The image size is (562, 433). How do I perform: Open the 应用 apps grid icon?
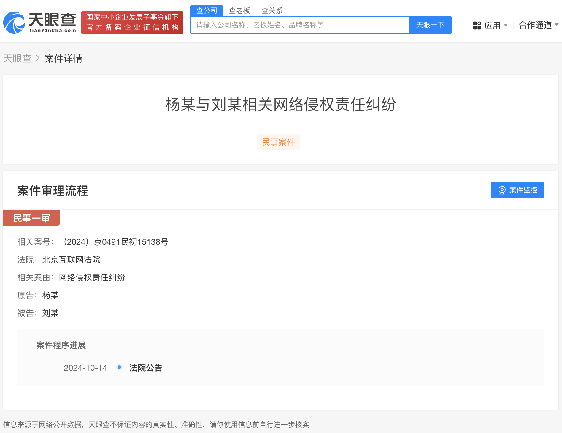(x=477, y=25)
